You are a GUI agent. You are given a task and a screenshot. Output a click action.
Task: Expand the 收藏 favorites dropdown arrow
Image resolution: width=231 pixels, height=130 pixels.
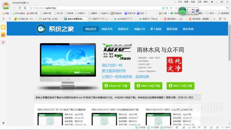click(x=11, y=13)
